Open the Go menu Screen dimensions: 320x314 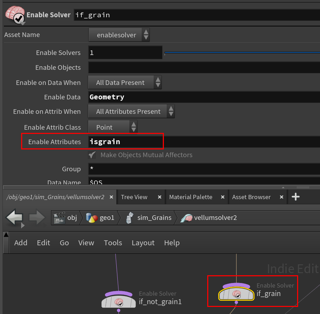click(x=64, y=243)
